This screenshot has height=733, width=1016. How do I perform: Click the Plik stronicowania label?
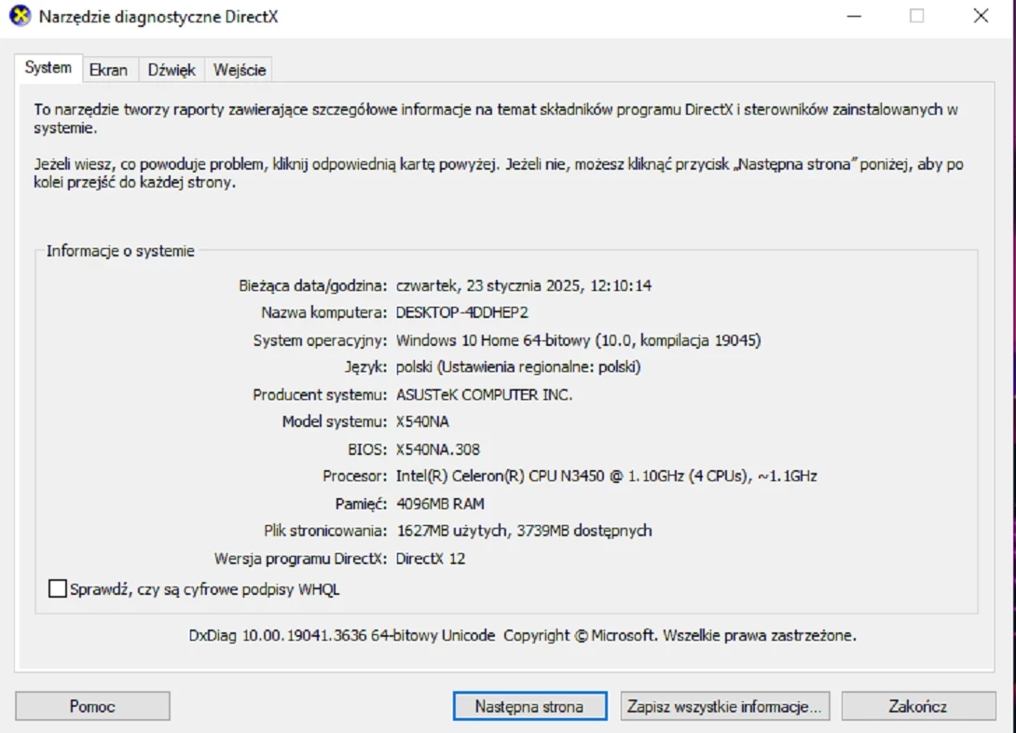(325, 531)
